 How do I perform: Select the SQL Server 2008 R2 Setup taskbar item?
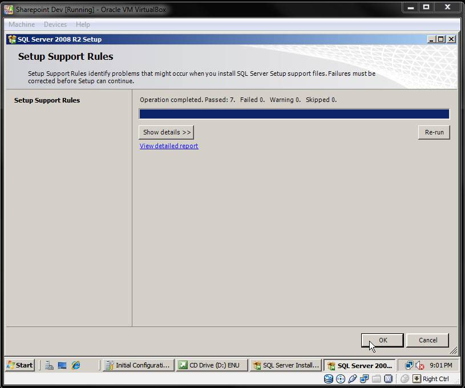pyautogui.click(x=359, y=365)
